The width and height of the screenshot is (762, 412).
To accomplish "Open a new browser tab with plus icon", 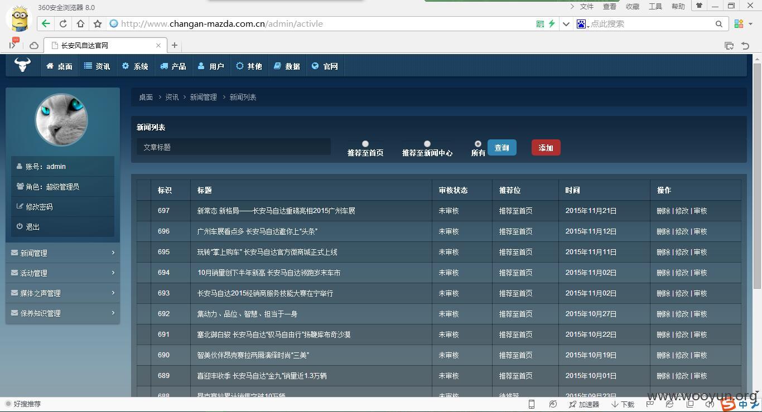I will (175, 45).
